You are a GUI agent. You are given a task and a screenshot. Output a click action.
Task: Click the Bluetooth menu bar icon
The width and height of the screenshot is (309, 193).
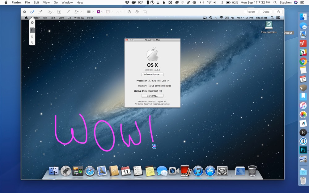[x=222, y=2]
